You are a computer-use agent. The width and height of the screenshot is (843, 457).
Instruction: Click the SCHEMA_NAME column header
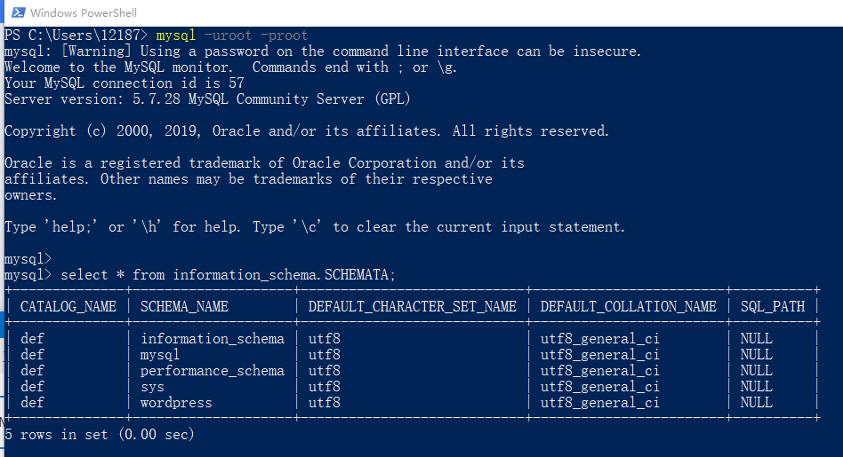184,307
